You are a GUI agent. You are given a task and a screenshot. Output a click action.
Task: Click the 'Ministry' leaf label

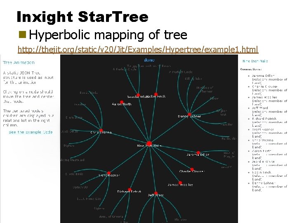(181, 219)
